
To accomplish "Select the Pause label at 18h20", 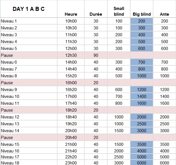I will pyautogui.click(x=7, y=110).
